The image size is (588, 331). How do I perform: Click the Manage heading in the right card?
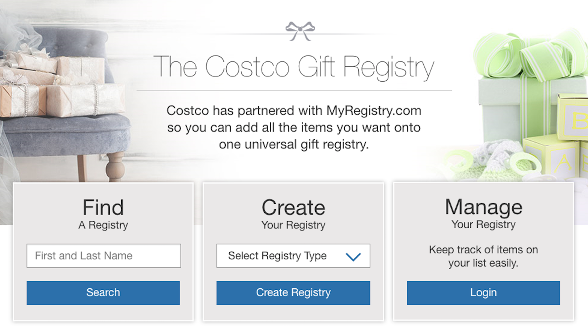484,207
